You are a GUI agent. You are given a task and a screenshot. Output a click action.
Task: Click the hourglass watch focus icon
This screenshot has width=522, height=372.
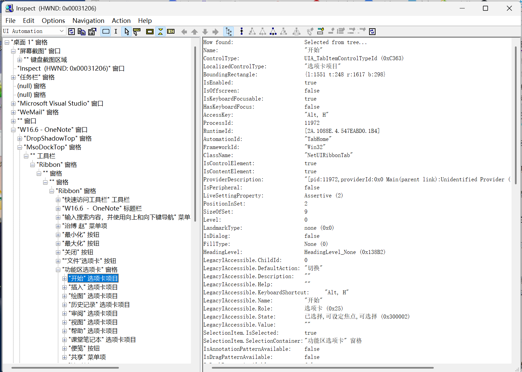pyautogui.click(x=160, y=31)
